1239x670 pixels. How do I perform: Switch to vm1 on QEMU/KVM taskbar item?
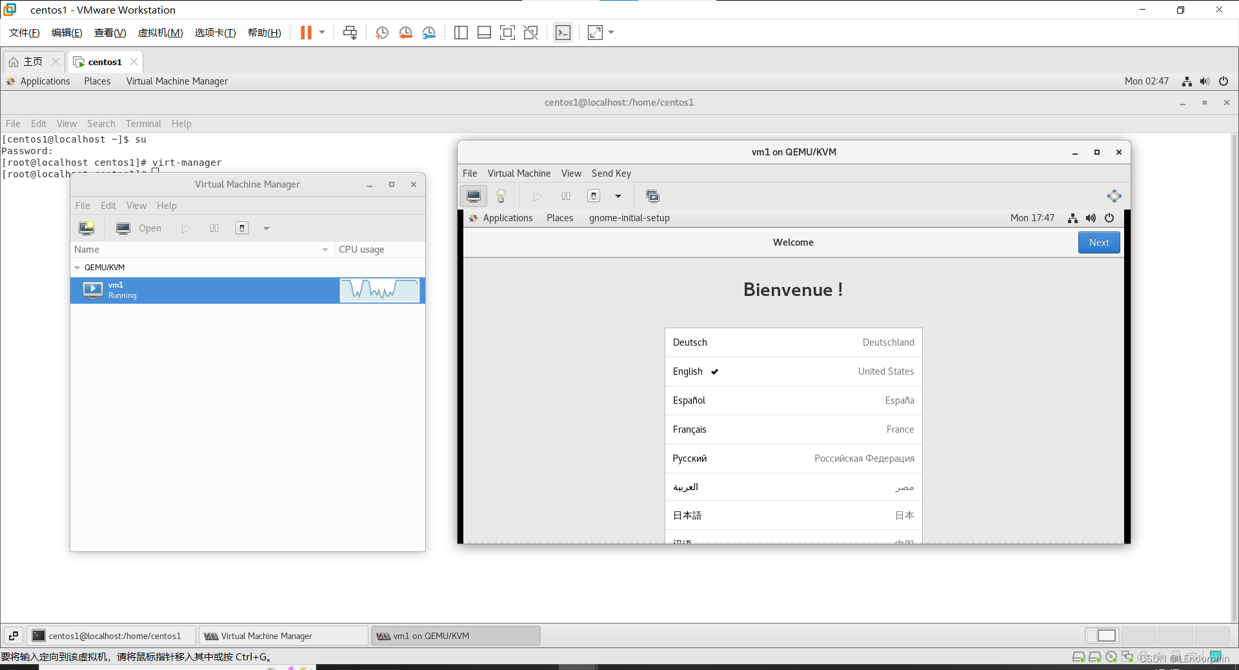coord(456,636)
